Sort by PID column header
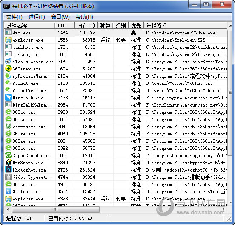 (x=65, y=25)
